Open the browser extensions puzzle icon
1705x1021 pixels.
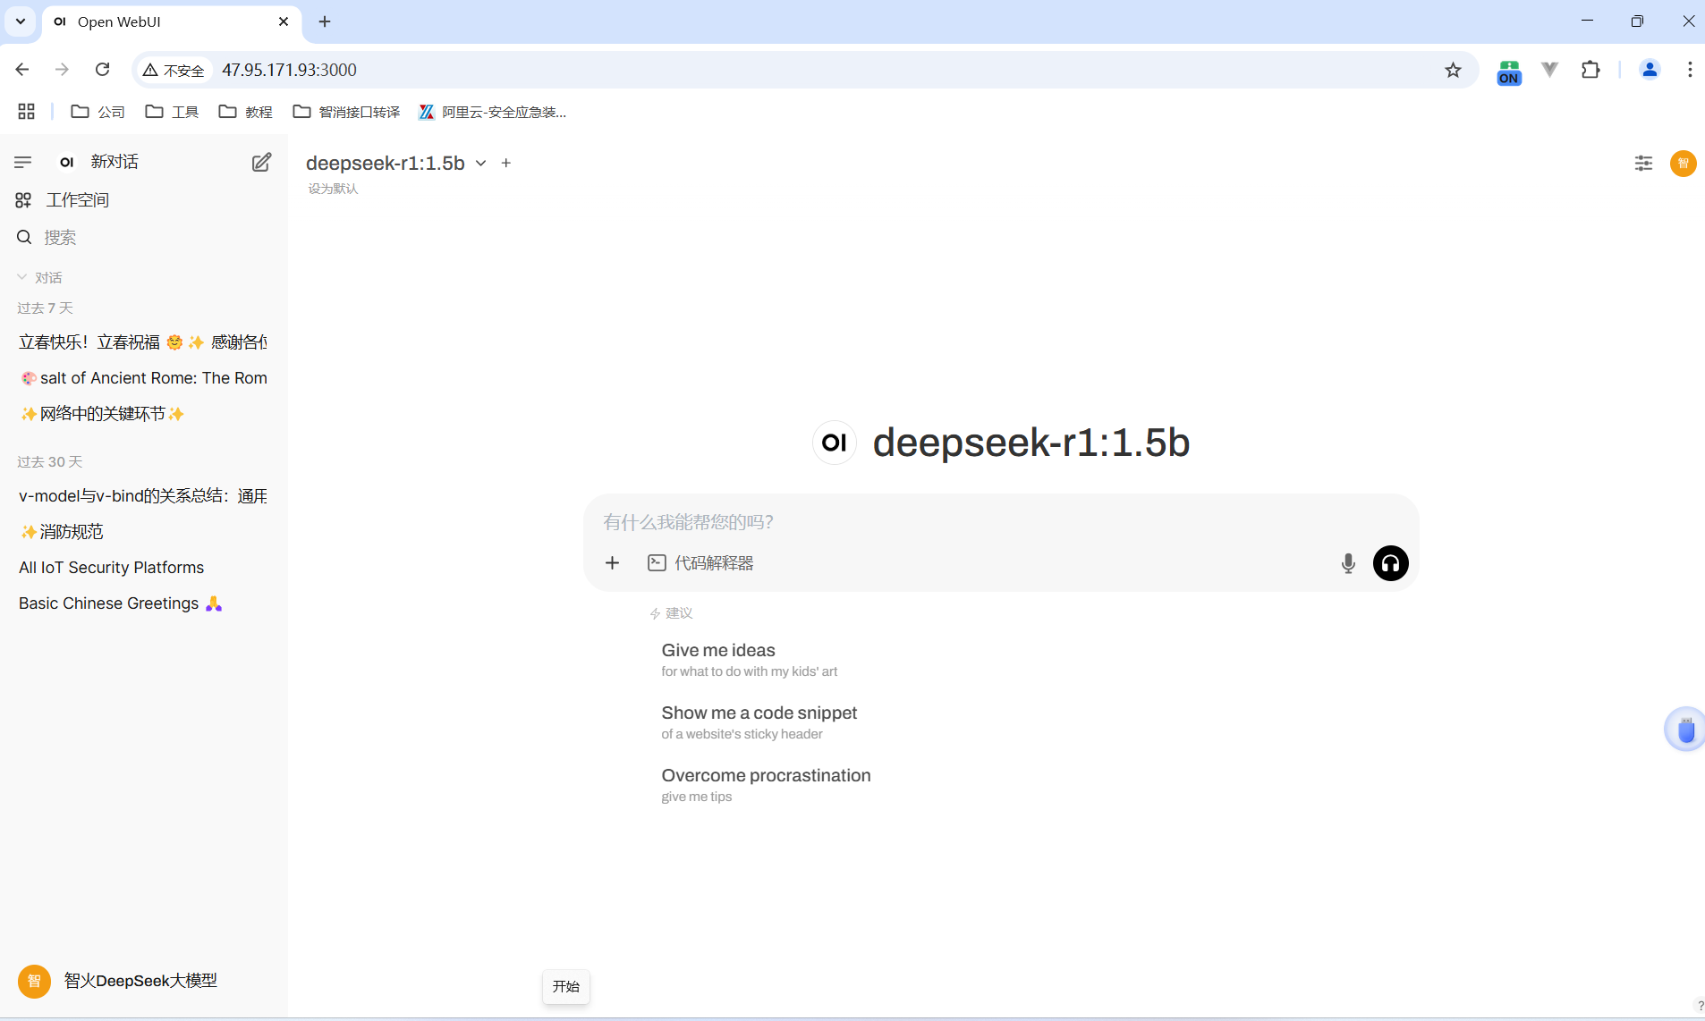1590,70
